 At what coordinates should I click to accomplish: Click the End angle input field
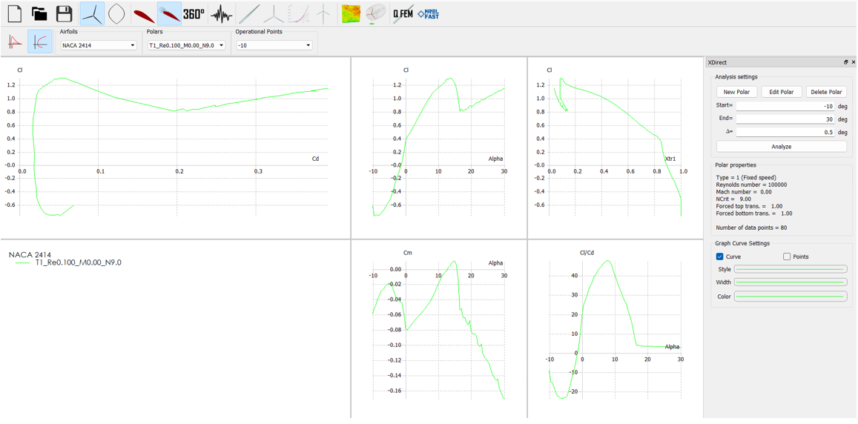point(785,119)
